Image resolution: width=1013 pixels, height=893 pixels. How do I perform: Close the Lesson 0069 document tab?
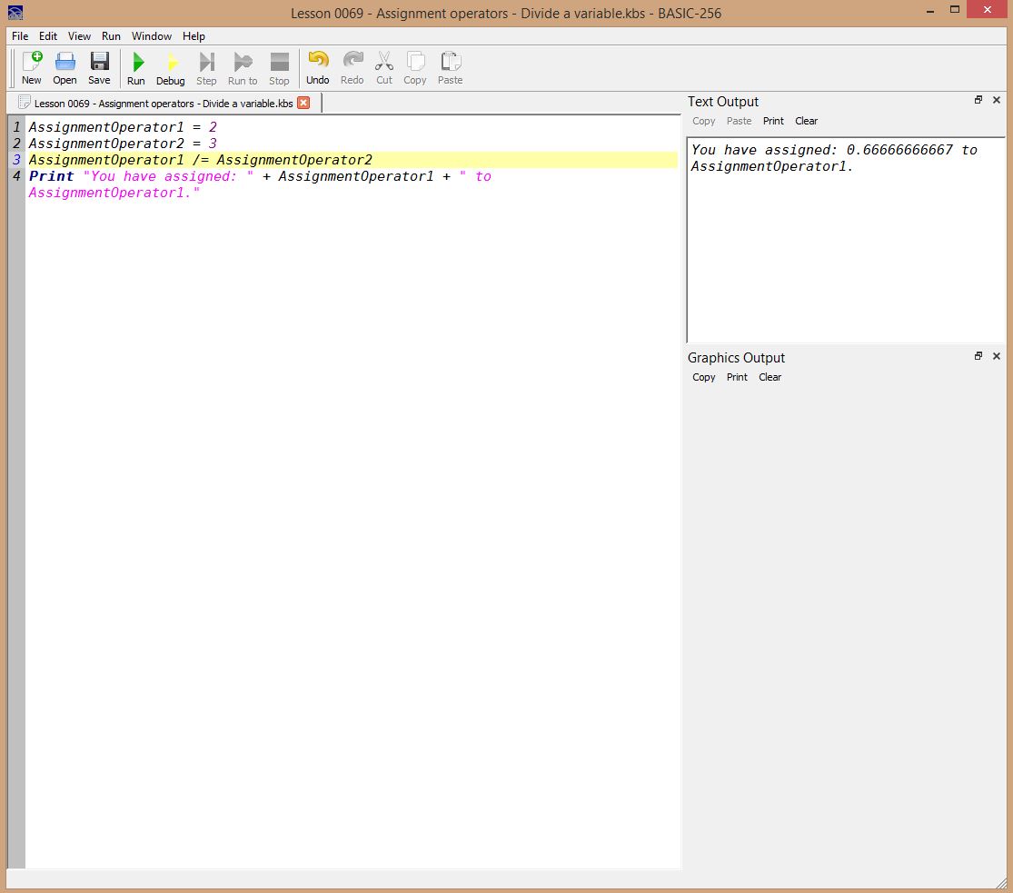pyautogui.click(x=303, y=103)
